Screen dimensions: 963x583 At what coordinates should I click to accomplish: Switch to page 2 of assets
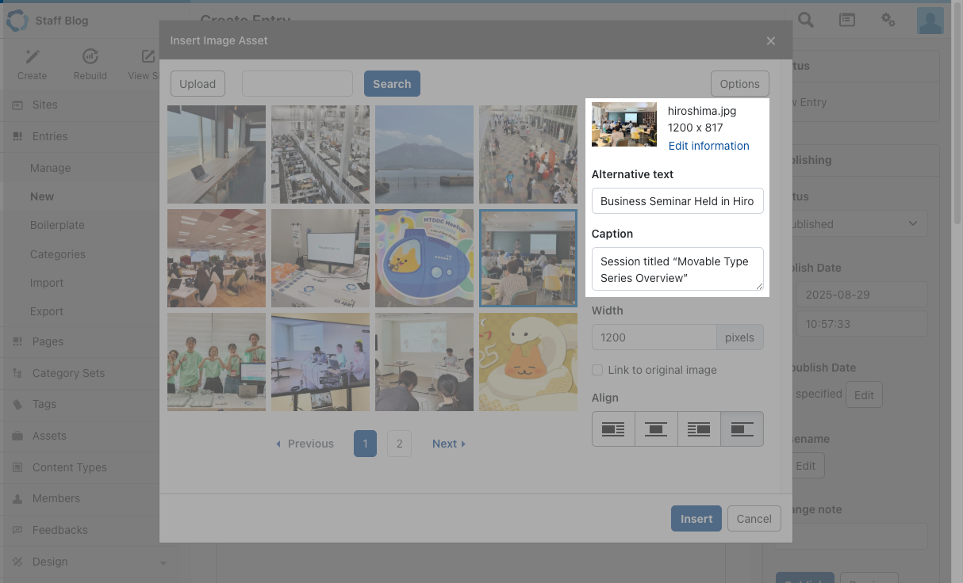click(x=399, y=444)
